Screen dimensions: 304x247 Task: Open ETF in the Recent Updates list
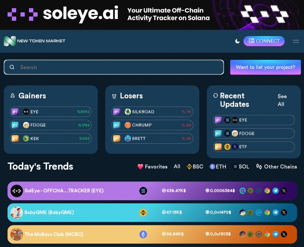point(254,147)
